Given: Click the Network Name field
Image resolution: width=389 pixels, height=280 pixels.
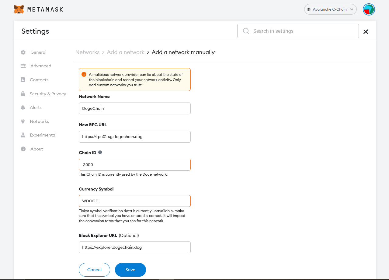Looking at the screenshot, I should click(135, 108).
